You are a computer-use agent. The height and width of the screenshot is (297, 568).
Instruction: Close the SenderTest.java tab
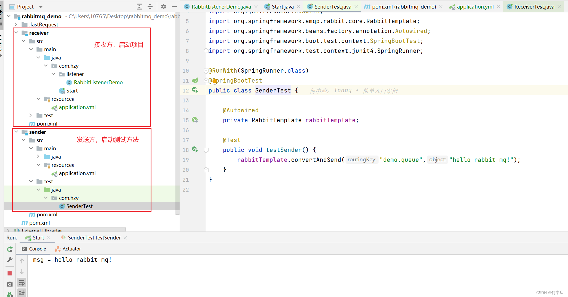coord(356,7)
